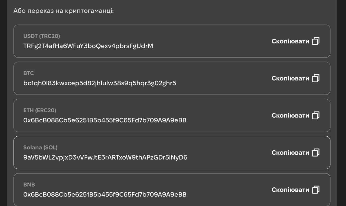
Task: Click the Скопіювати text in the BTC card
Action: point(290,78)
